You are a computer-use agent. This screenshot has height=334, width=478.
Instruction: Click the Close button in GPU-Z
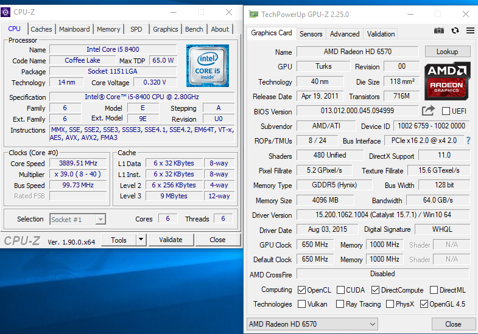point(453,324)
